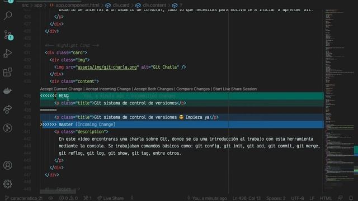This screenshot has width=358, height=201.
Task: Click Accept Current Change
Action: 61,89
